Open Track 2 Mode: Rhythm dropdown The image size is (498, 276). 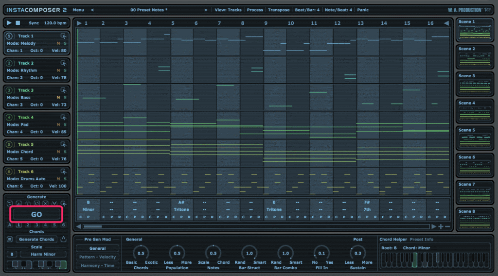pyautogui.click(x=21, y=70)
